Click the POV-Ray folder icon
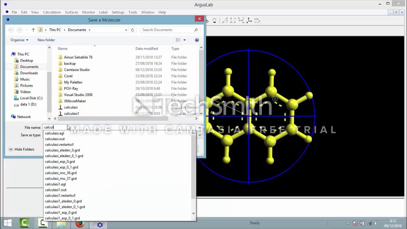The width and height of the screenshot is (407, 229). coord(60,88)
